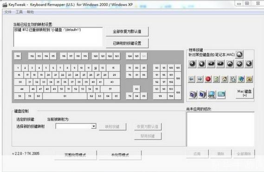Select key 124 on the keyboard layout
The height and width of the screenshot is (172, 264).
click(129, 56)
